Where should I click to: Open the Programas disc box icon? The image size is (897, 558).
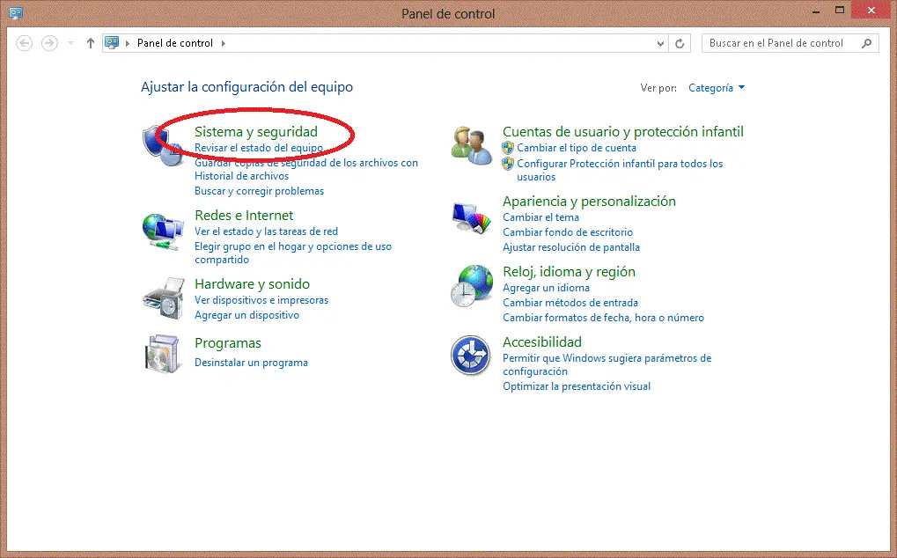pyautogui.click(x=165, y=354)
